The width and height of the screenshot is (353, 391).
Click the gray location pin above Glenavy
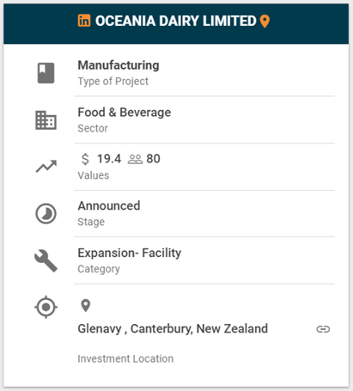86,306
